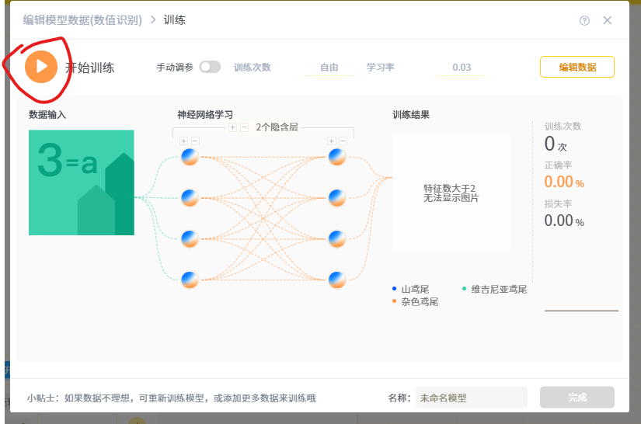
Task: Select the top neuron in first hidden layer
Action: click(190, 158)
